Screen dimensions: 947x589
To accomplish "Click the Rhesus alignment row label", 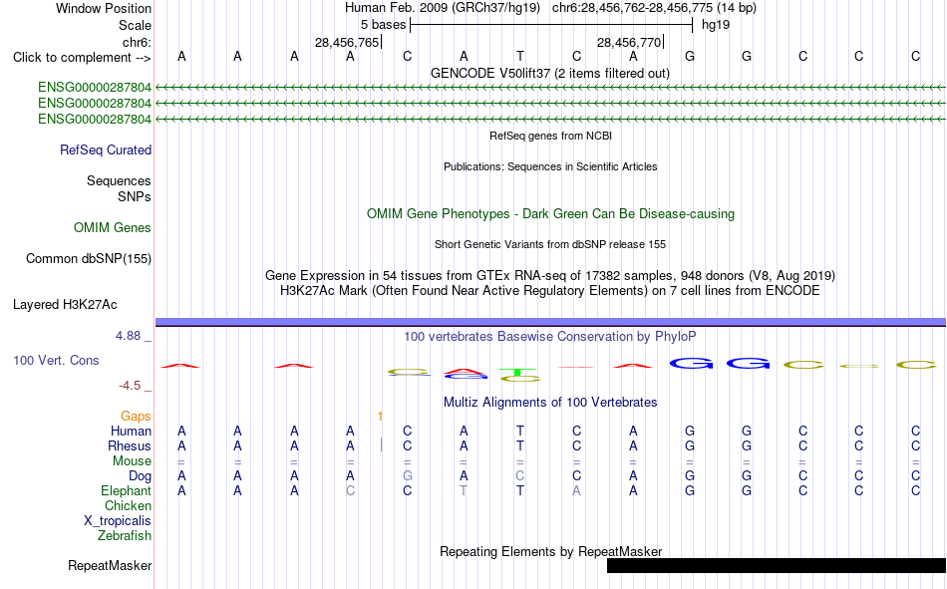I will [130, 445].
